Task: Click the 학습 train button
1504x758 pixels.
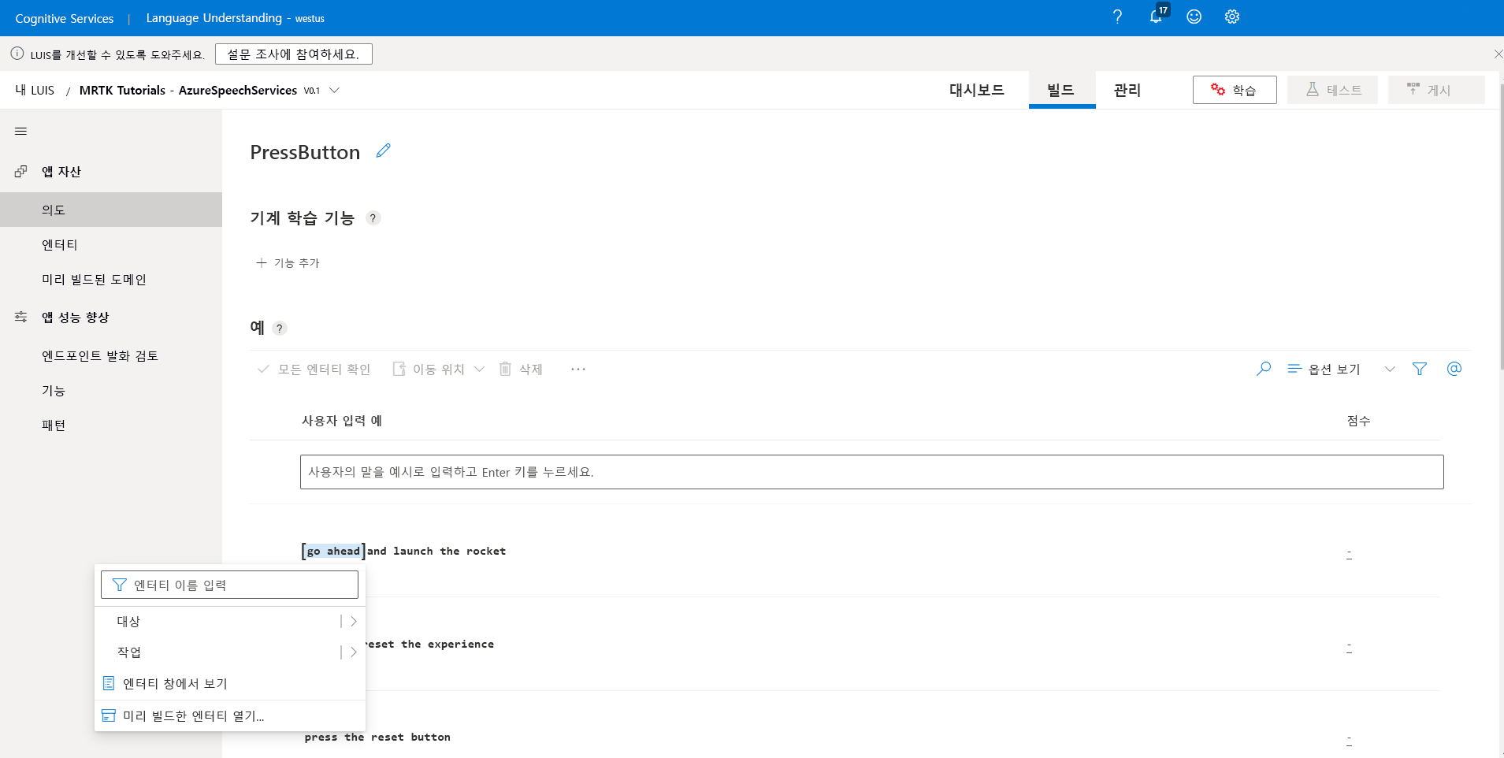Action: (x=1235, y=90)
